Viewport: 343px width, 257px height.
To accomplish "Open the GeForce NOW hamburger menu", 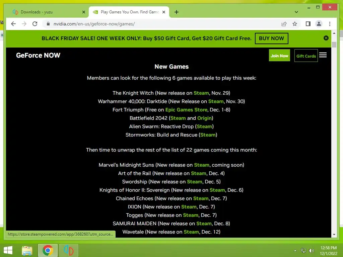I will (323, 55).
